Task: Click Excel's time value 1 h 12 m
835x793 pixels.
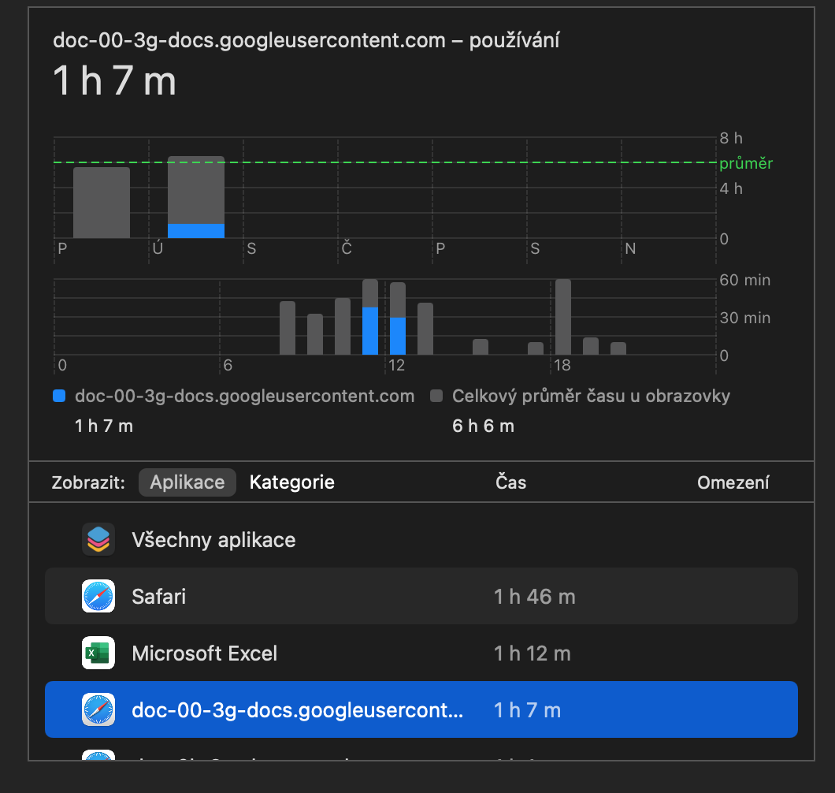Action: click(x=532, y=653)
